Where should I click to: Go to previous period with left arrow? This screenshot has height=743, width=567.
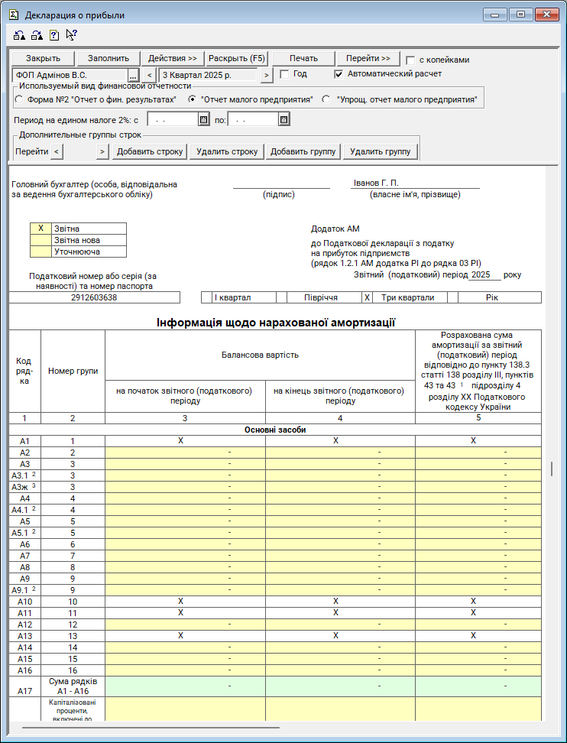pos(150,75)
